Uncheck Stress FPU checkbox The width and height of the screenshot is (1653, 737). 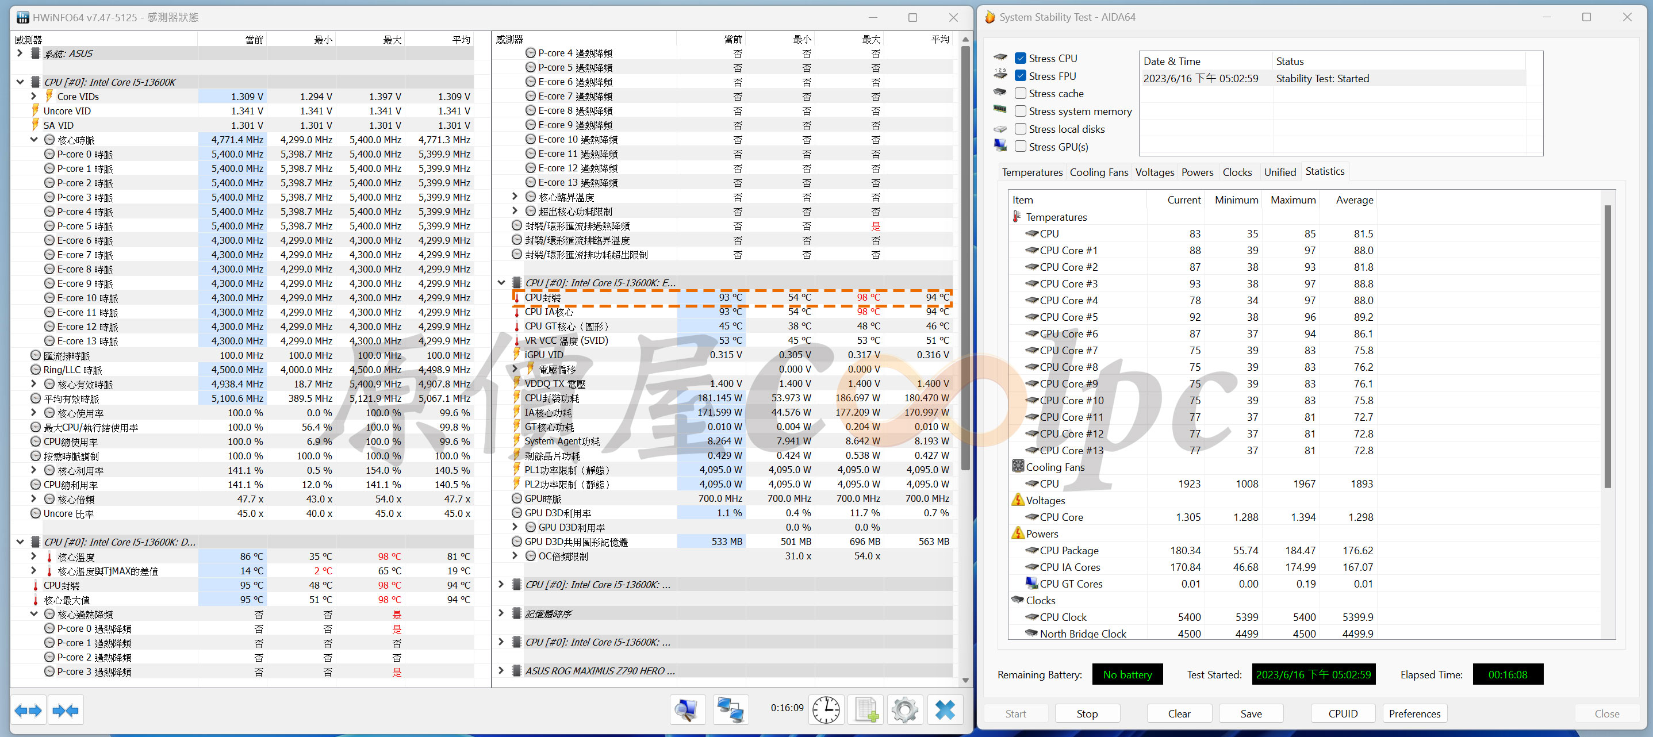click(1021, 76)
